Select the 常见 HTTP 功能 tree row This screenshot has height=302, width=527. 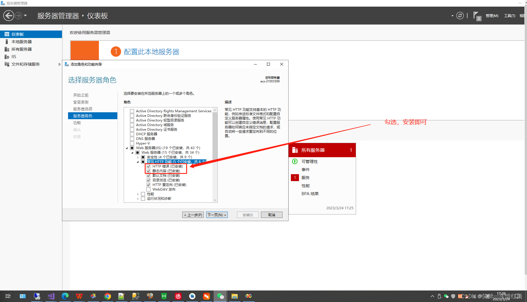176,162
